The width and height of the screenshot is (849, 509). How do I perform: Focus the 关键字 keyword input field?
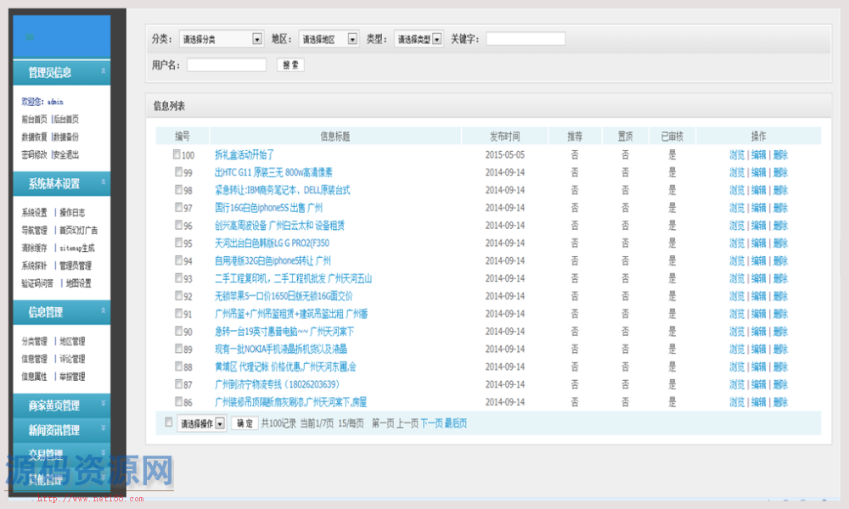point(526,39)
